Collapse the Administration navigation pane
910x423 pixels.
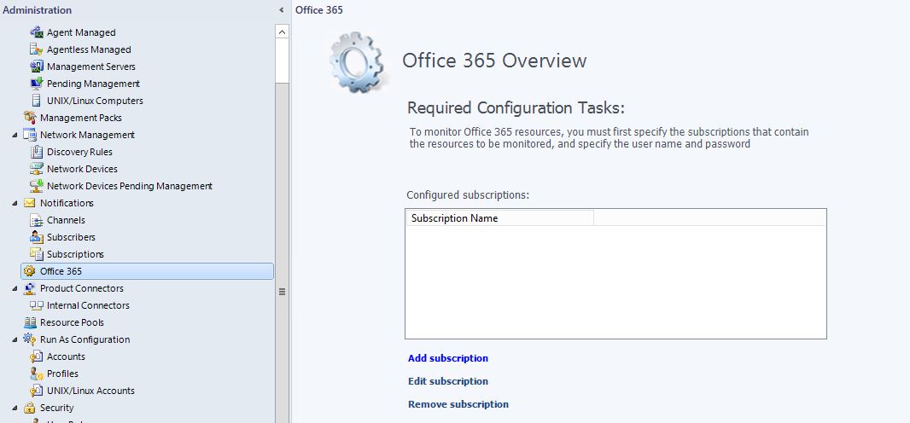[x=282, y=10]
